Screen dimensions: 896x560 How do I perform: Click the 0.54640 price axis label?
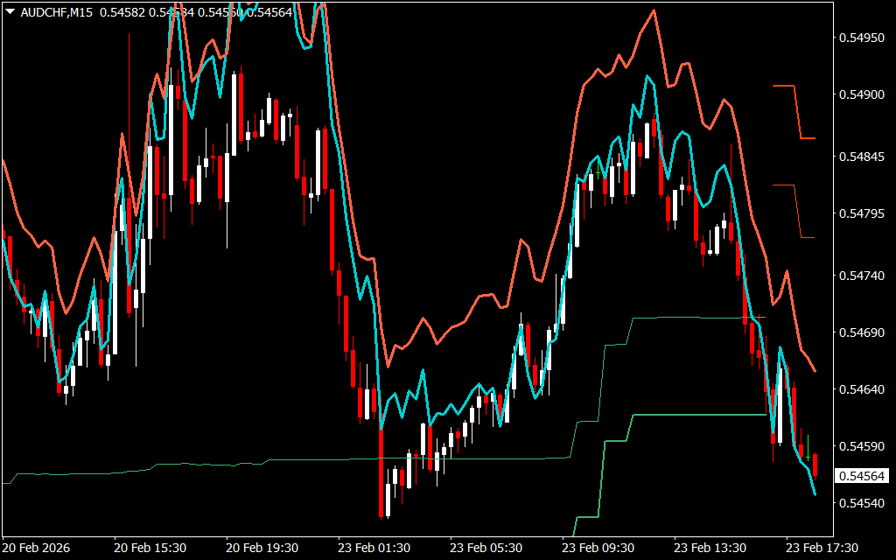coord(862,389)
